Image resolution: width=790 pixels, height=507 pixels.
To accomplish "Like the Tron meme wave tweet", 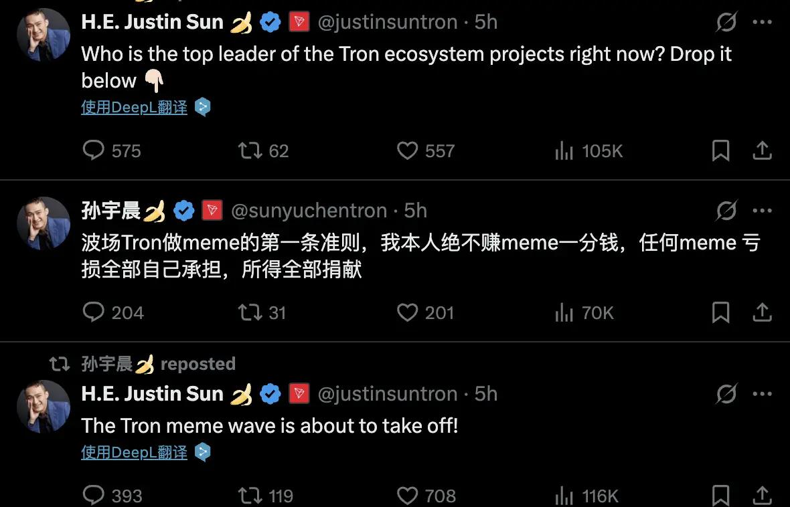I will coord(407,496).
